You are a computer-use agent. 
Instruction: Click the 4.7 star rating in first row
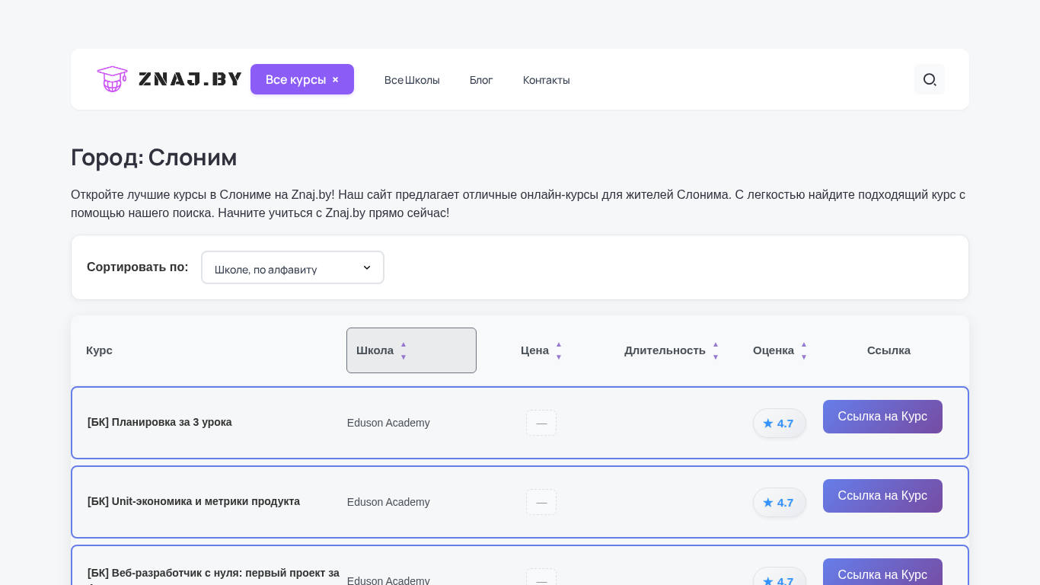[779, 424]
